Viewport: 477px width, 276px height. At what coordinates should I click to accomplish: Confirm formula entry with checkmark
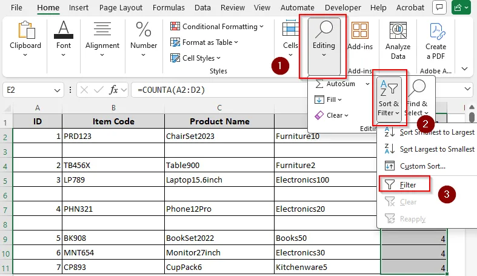pyautogui.click(x=99, y=90)
